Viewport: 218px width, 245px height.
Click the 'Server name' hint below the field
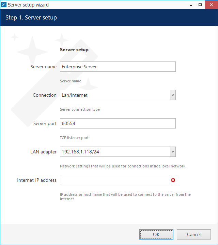tap(71, 81)
